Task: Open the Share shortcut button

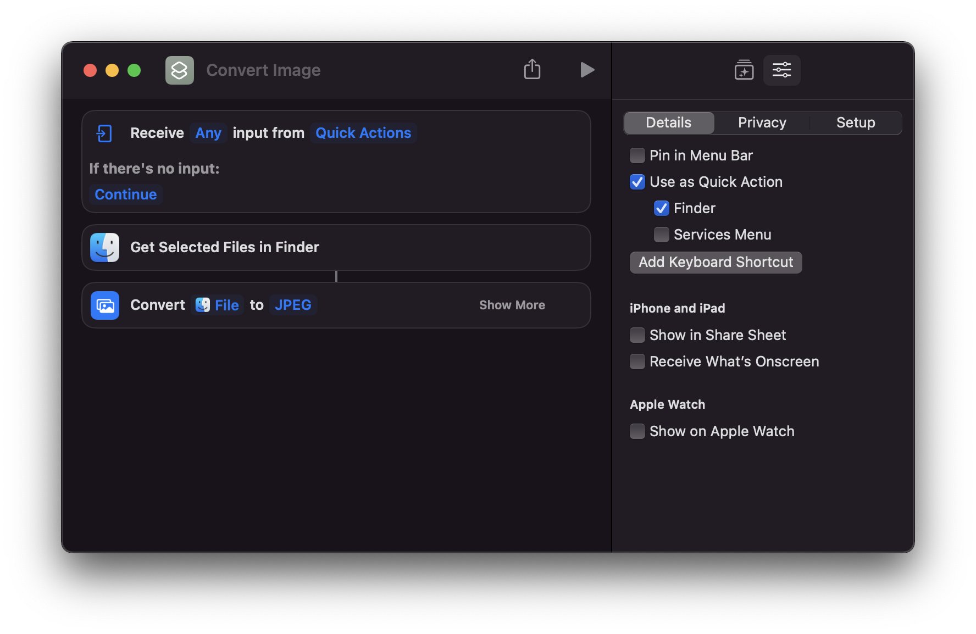Action: pyautogui.click(x=532, y=70)
